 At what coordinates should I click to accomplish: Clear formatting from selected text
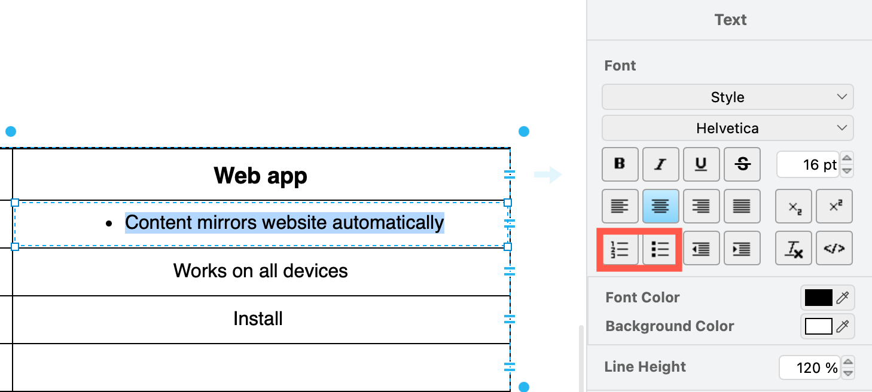[793, 248]
